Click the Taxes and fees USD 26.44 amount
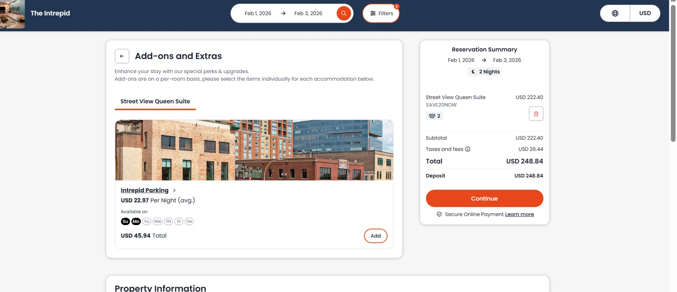 pos(531,149)
